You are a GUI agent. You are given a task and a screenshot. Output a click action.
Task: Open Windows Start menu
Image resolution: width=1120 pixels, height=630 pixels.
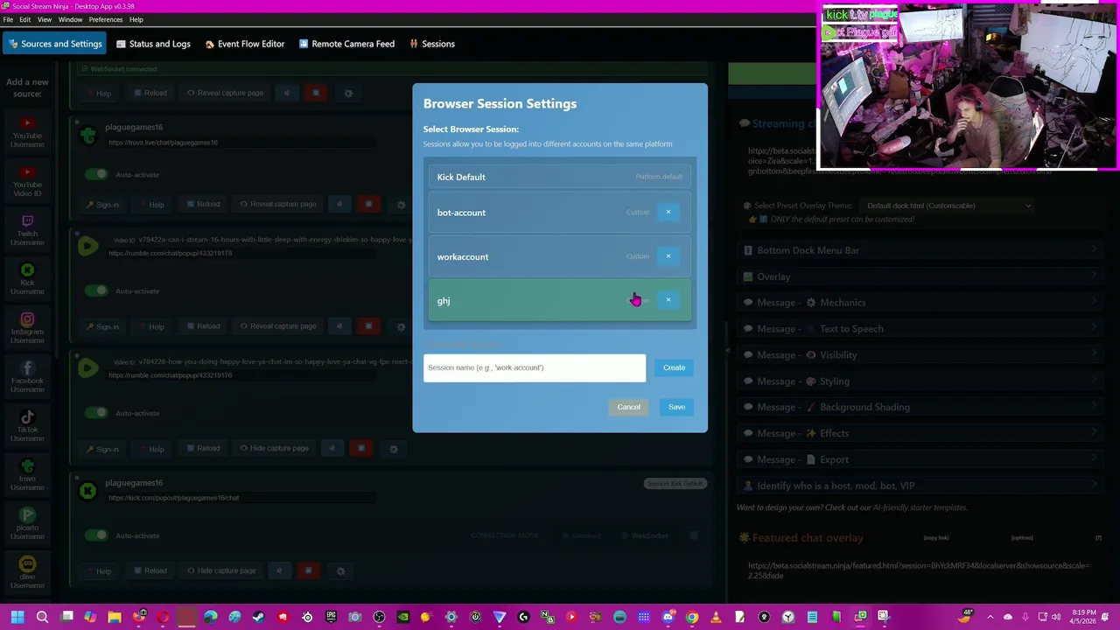17,618
